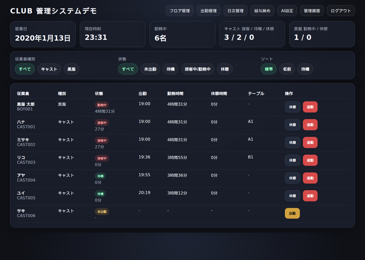365x260 pixels.
Task: Click the 黒服 勤務中 / 休憩 card
Action: 322,34
